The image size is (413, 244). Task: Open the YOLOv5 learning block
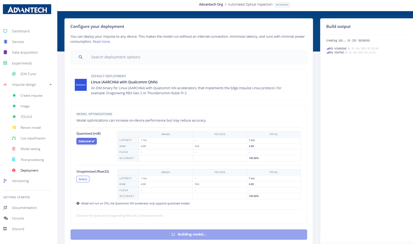26,117
